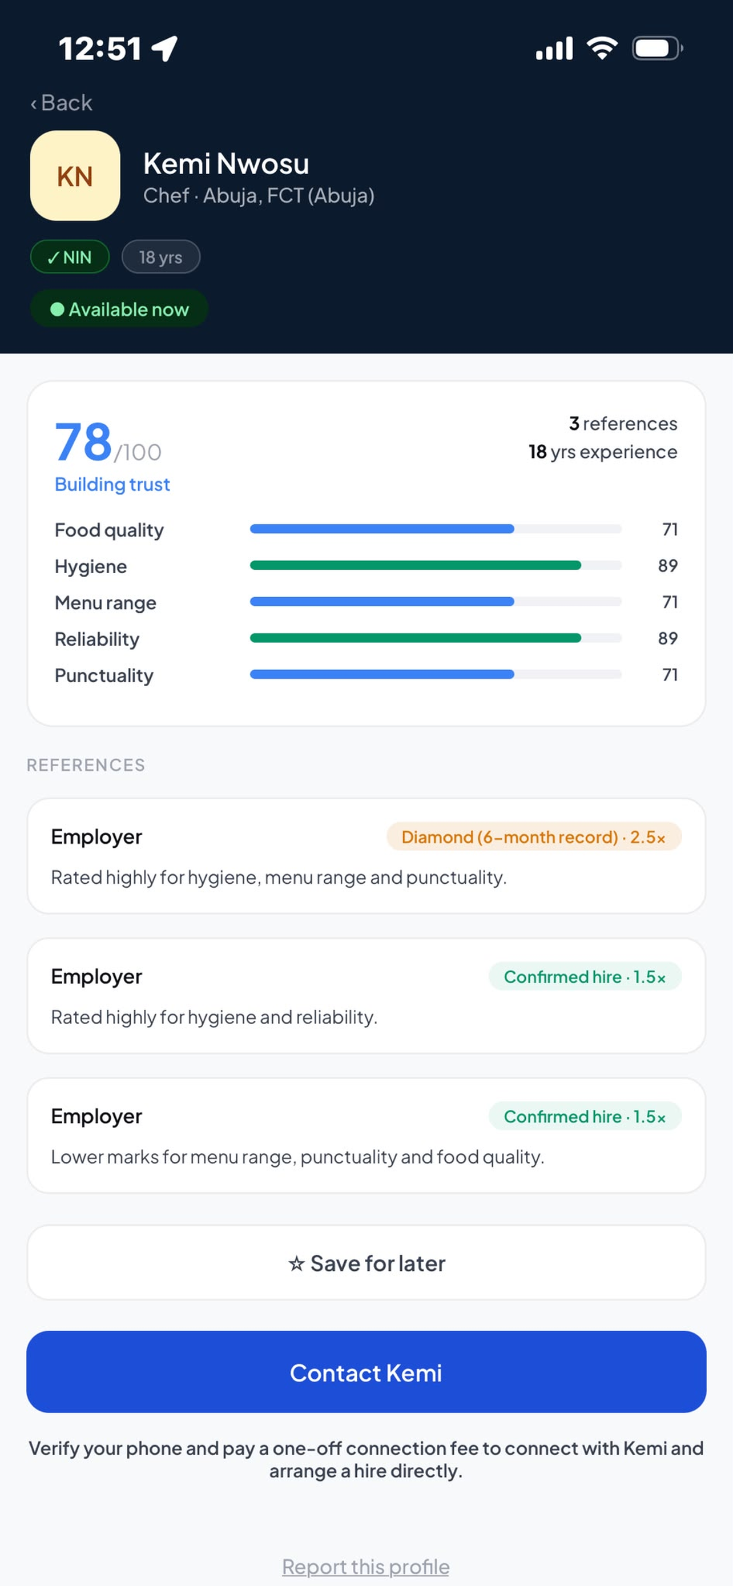This screenshot has width=733, height=1586.
Task: Tap the Wi-Fi icon in status bar
Action: (x=602, y=49)
